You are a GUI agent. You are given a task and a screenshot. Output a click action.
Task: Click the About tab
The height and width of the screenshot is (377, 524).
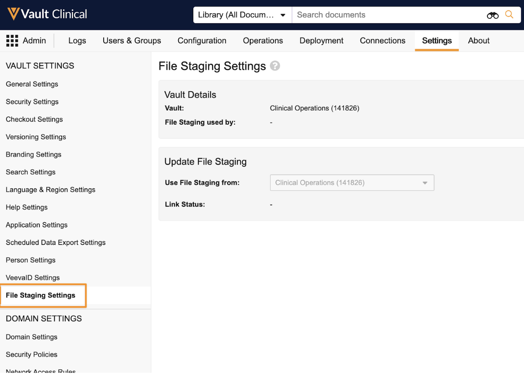[478, 41]
